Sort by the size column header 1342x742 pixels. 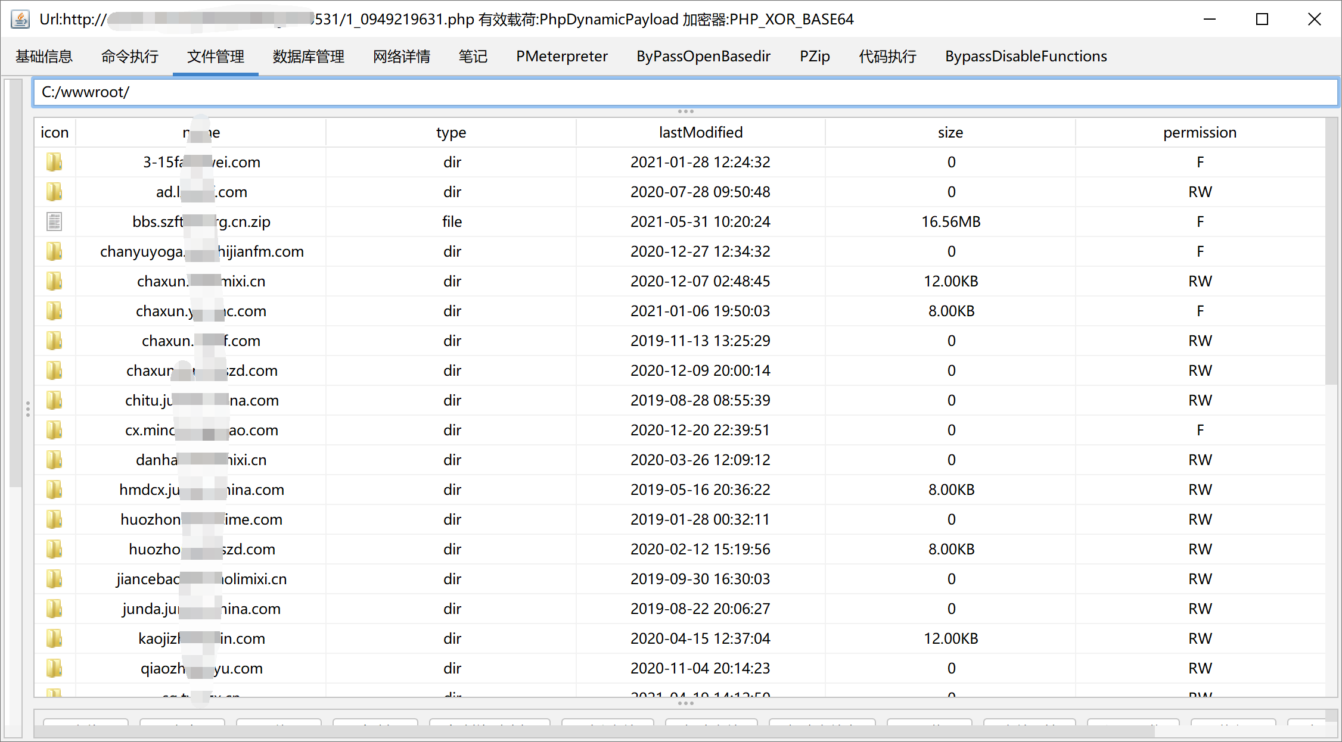[950, 132]
